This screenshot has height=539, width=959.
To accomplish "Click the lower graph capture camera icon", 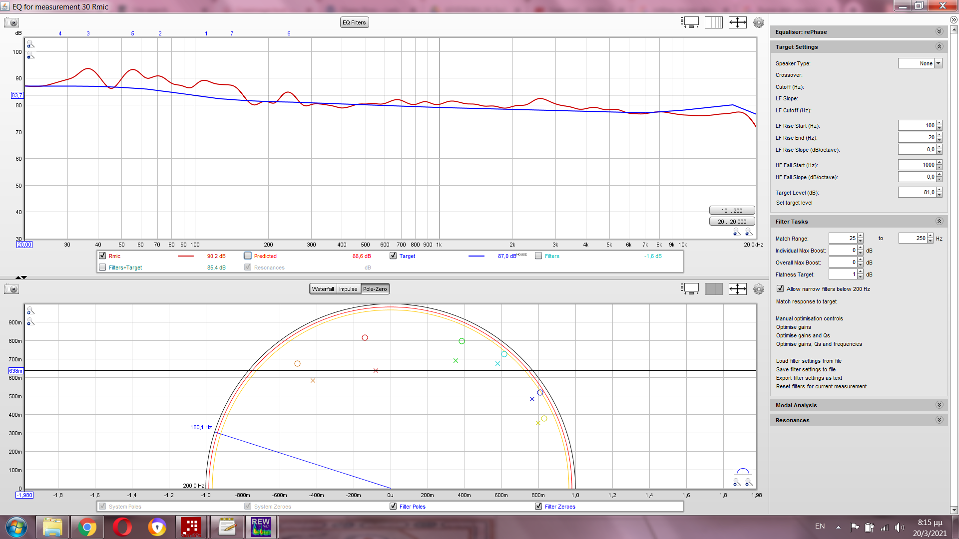I will (x=11, y=289).
